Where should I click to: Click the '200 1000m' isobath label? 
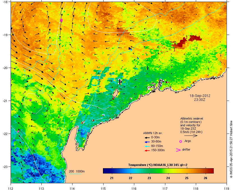(77, 172)
